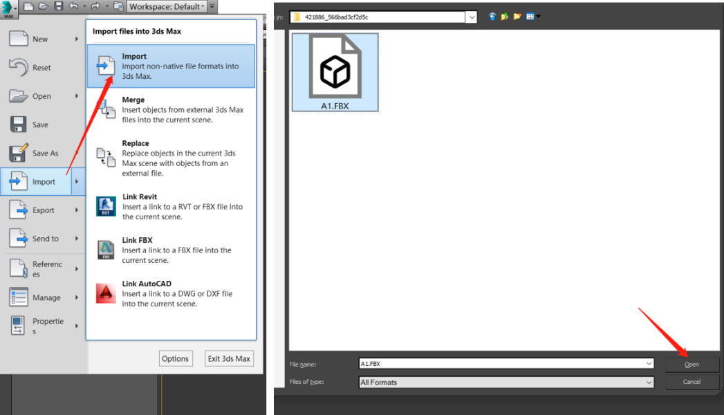Select Import in the left application menu
This screenshot has width=724, height=415.
(37, 181)
